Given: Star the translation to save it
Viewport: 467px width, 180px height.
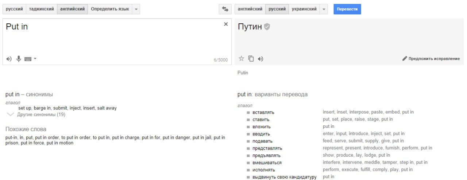Looking at the screenshot, I should [241, 58].
